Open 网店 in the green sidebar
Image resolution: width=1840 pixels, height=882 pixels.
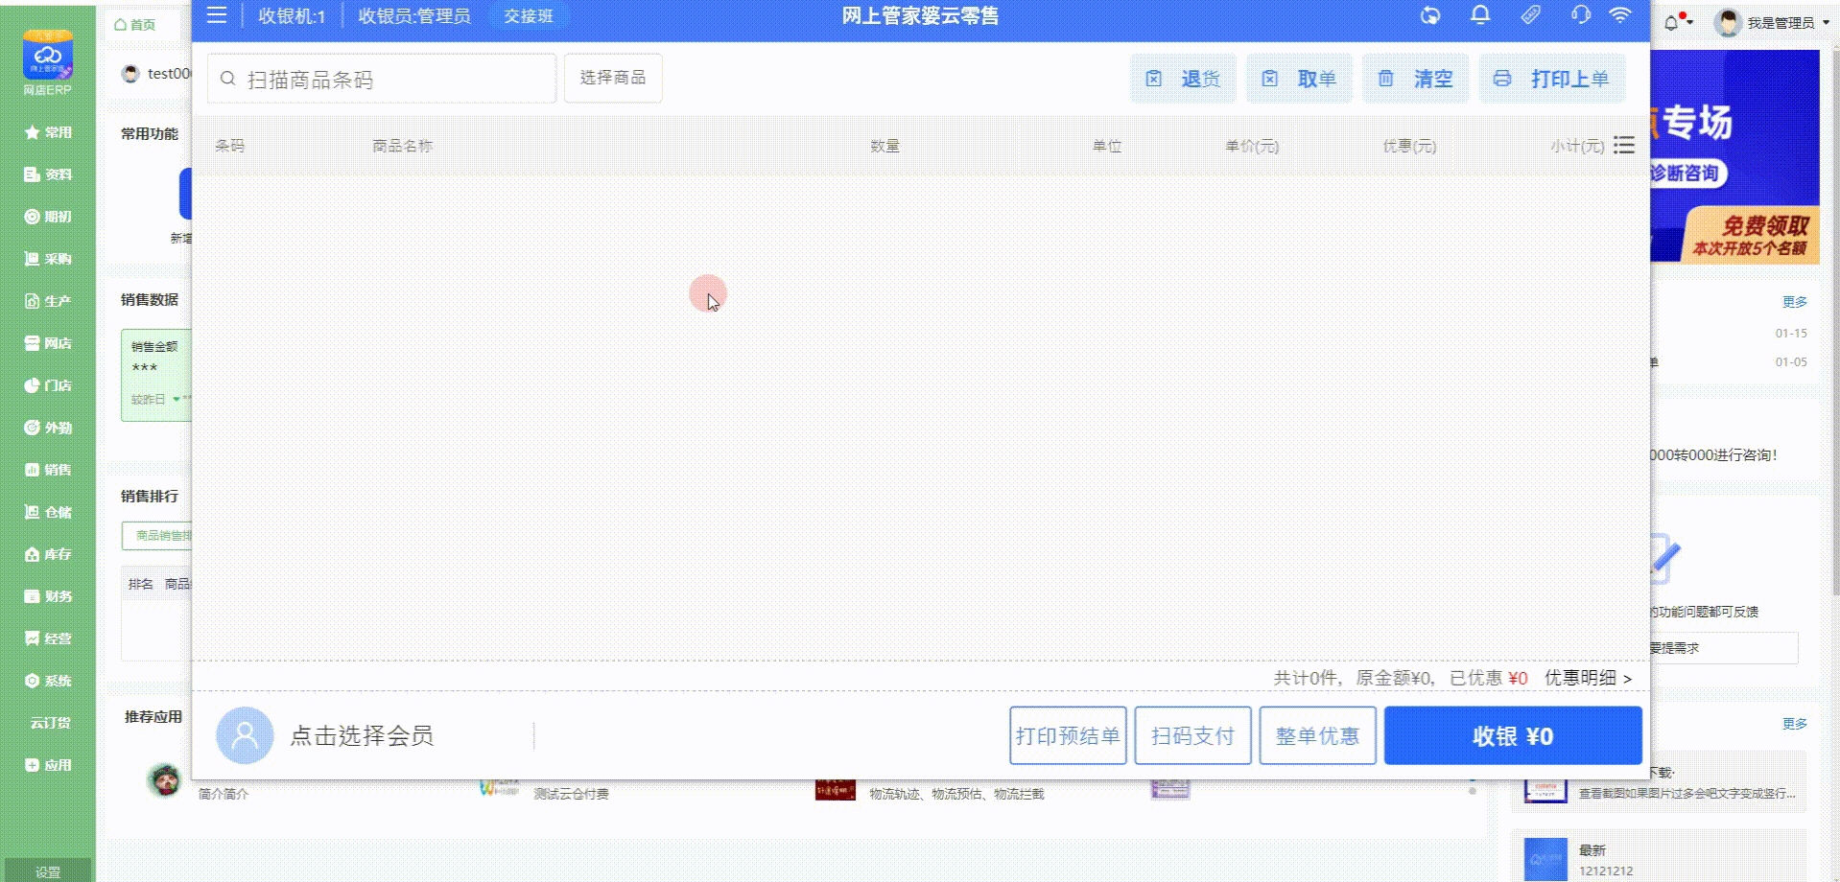[48, 343]
